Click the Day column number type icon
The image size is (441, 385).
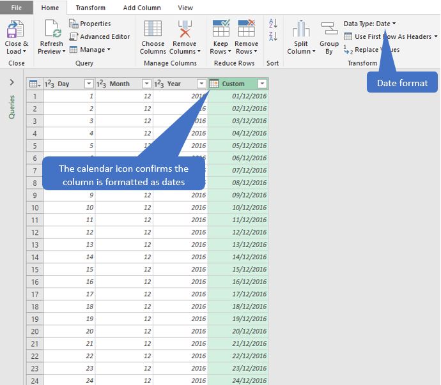click(49, 84)
